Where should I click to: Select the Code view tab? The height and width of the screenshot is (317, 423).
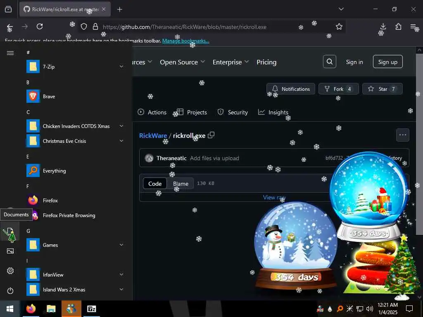[x=155, y=184]
